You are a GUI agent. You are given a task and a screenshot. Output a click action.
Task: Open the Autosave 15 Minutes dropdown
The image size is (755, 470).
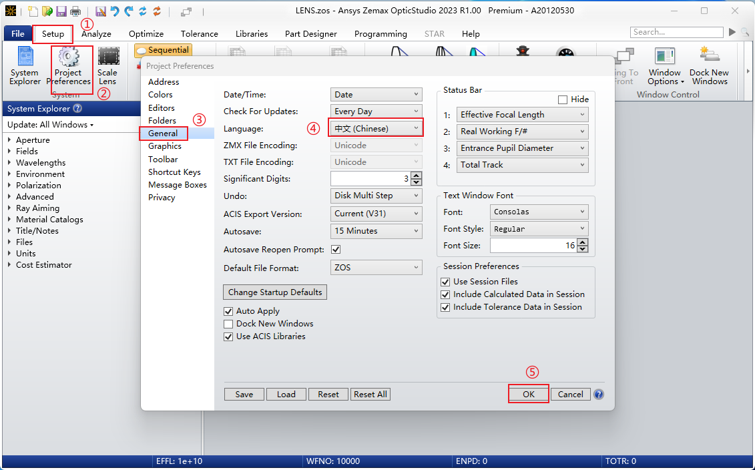click(376, 231)
